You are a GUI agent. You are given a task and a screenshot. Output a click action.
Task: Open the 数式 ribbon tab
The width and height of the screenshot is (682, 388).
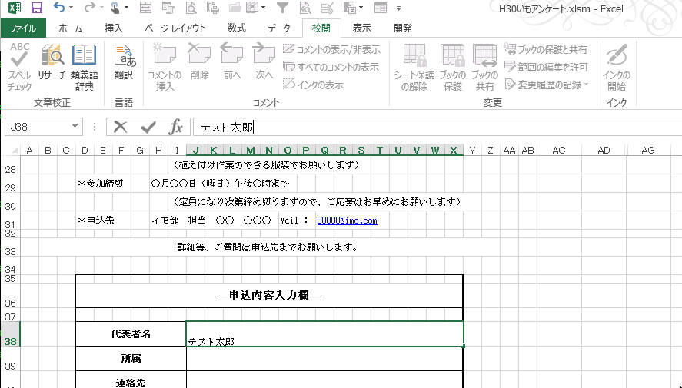pos(236,28)
